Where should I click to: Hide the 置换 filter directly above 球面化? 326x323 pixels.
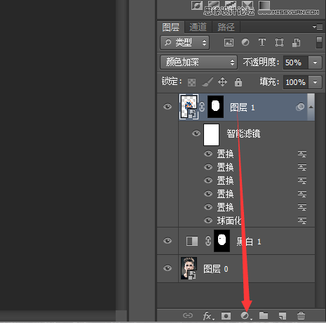tap(208, 207)
